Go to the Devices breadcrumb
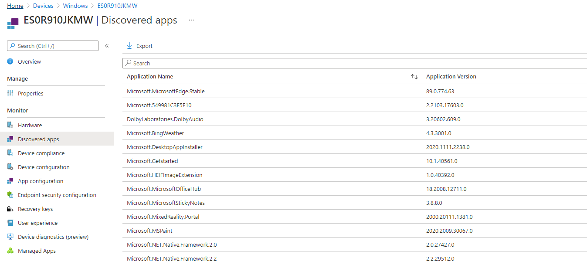 click(43, 6)
